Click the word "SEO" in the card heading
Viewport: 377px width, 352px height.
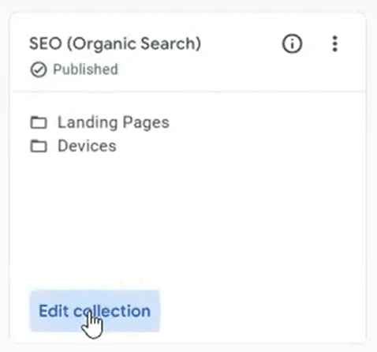pos(45,43)
